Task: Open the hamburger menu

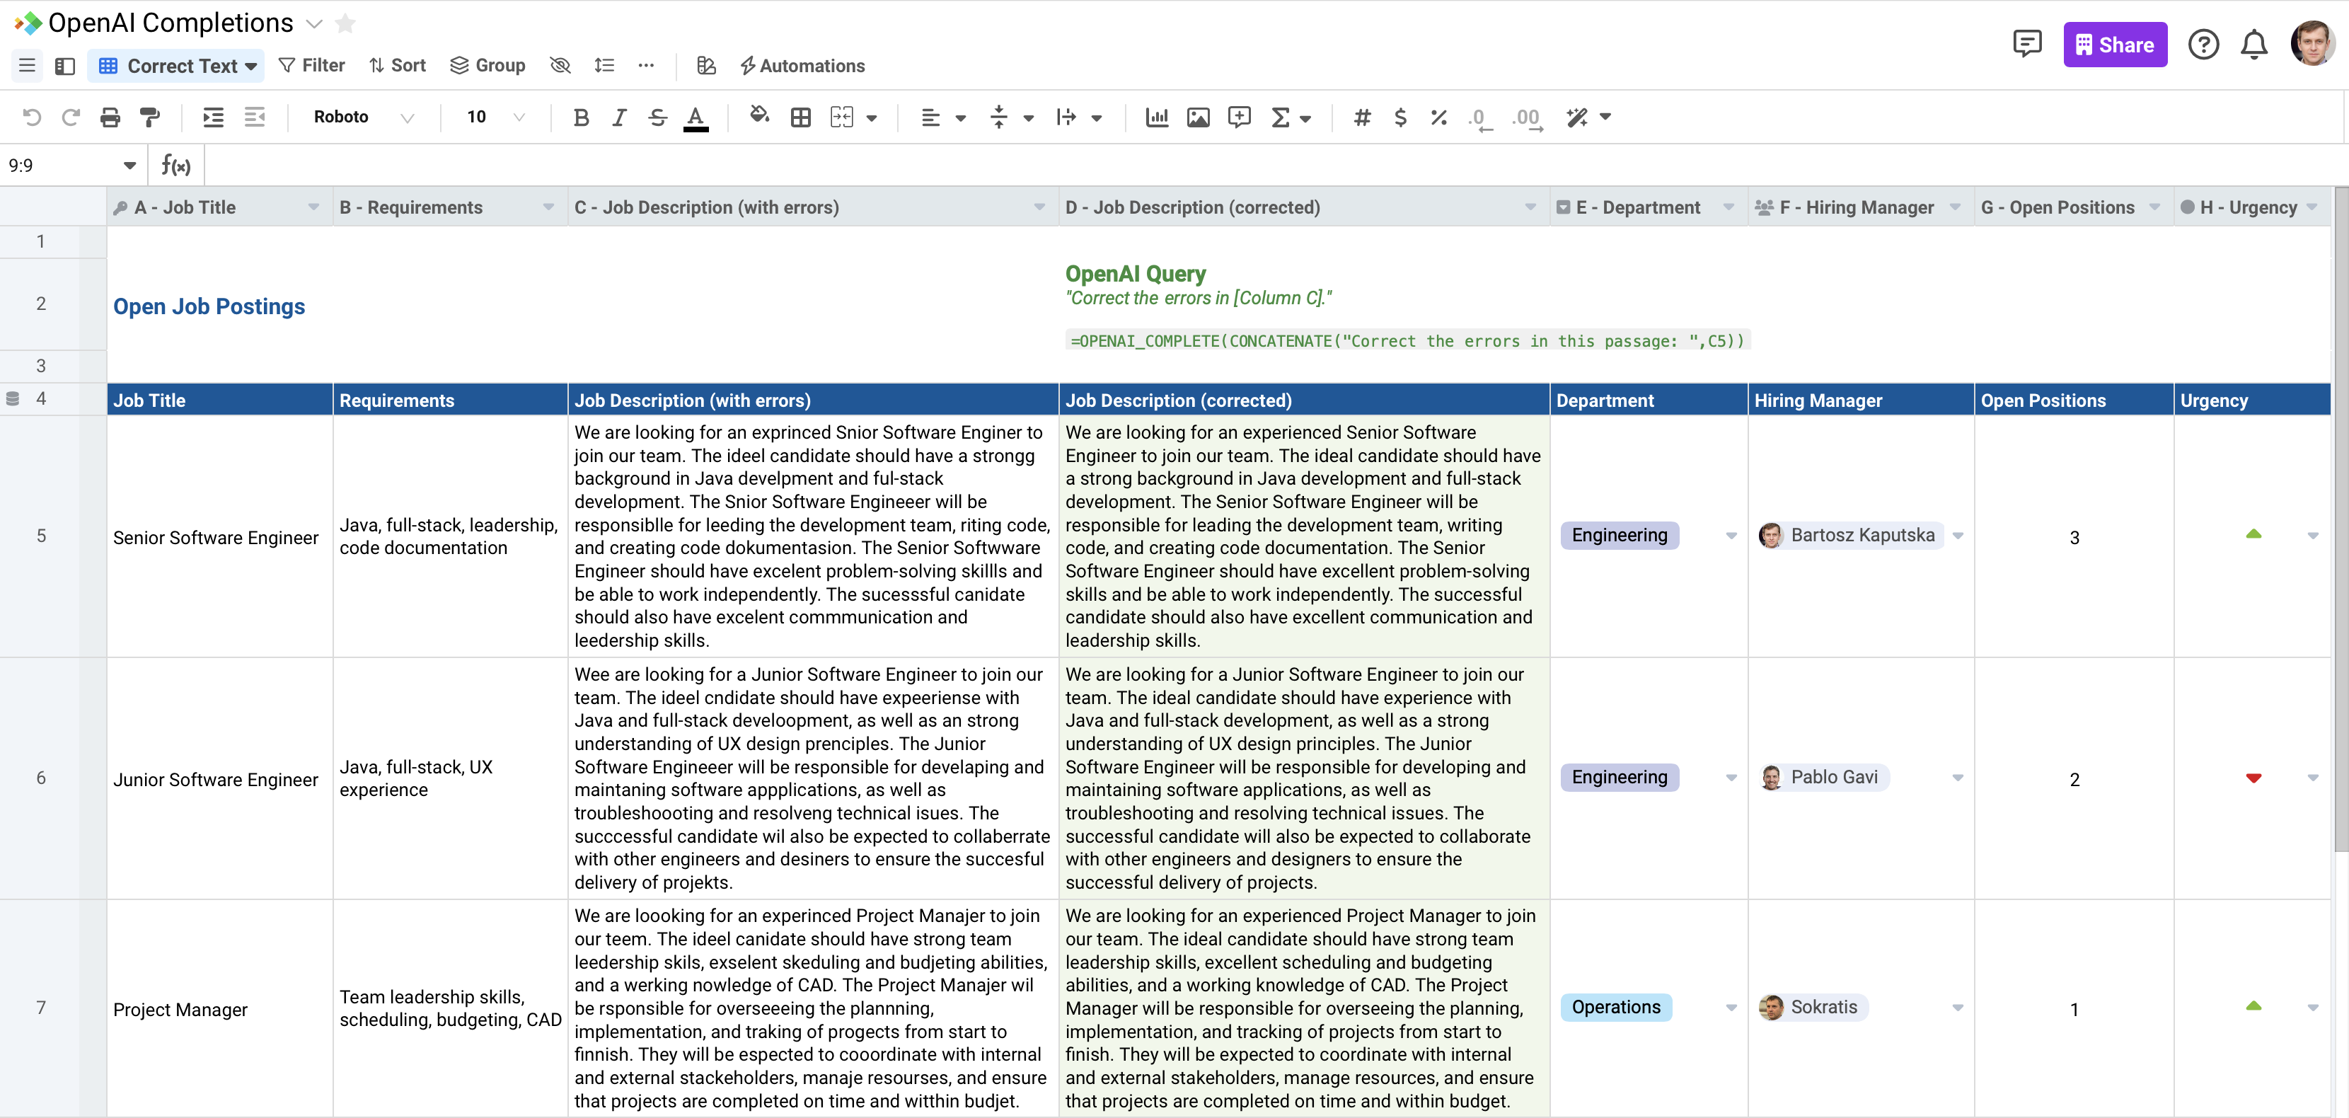Action: tap(26, 65)
